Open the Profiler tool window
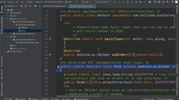 tap(67, 99)
